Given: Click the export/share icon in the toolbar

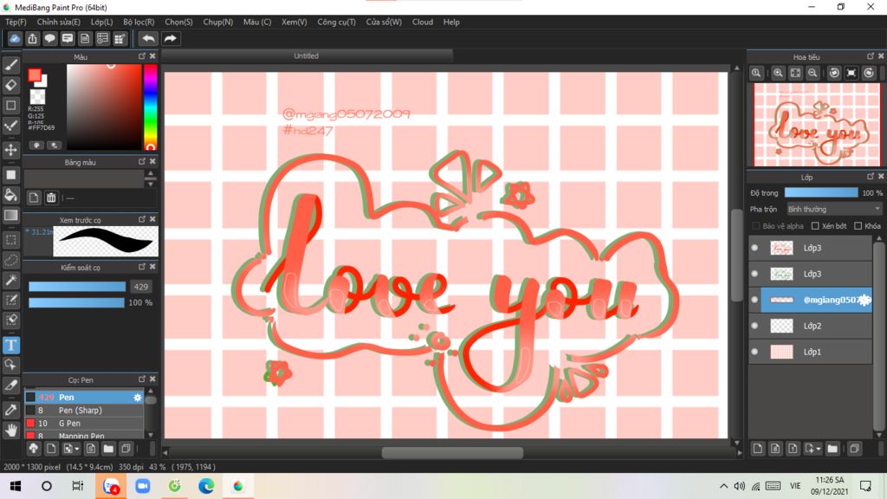Looking at the screenshot, I should (32, 38).
